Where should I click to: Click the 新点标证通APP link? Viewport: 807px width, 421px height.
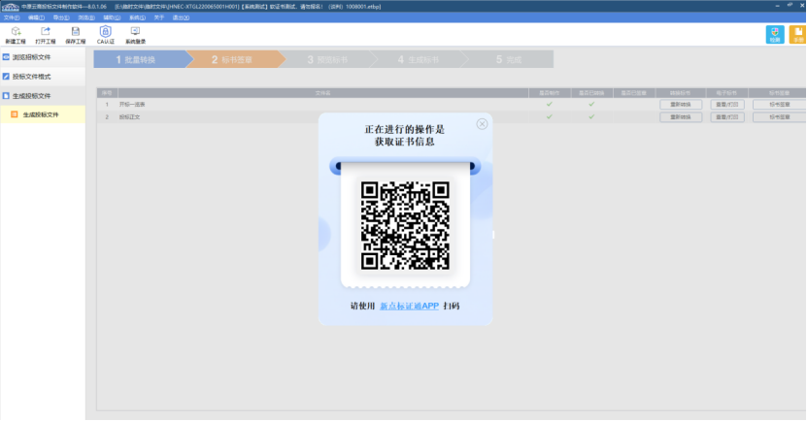[x=409, y=306]
